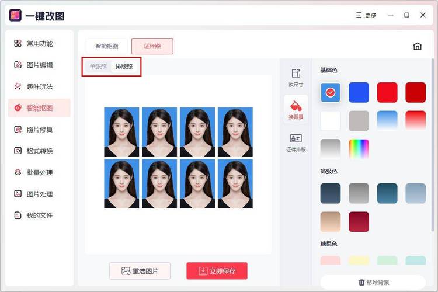Select the pale blue 高级色 swatch
The width and height of the screenshot is (438, 292).
tap(416, 193)
